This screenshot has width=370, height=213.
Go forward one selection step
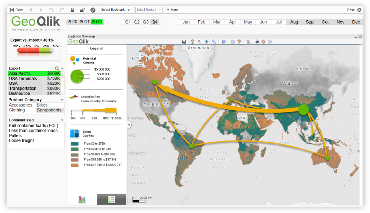(41, 10)
